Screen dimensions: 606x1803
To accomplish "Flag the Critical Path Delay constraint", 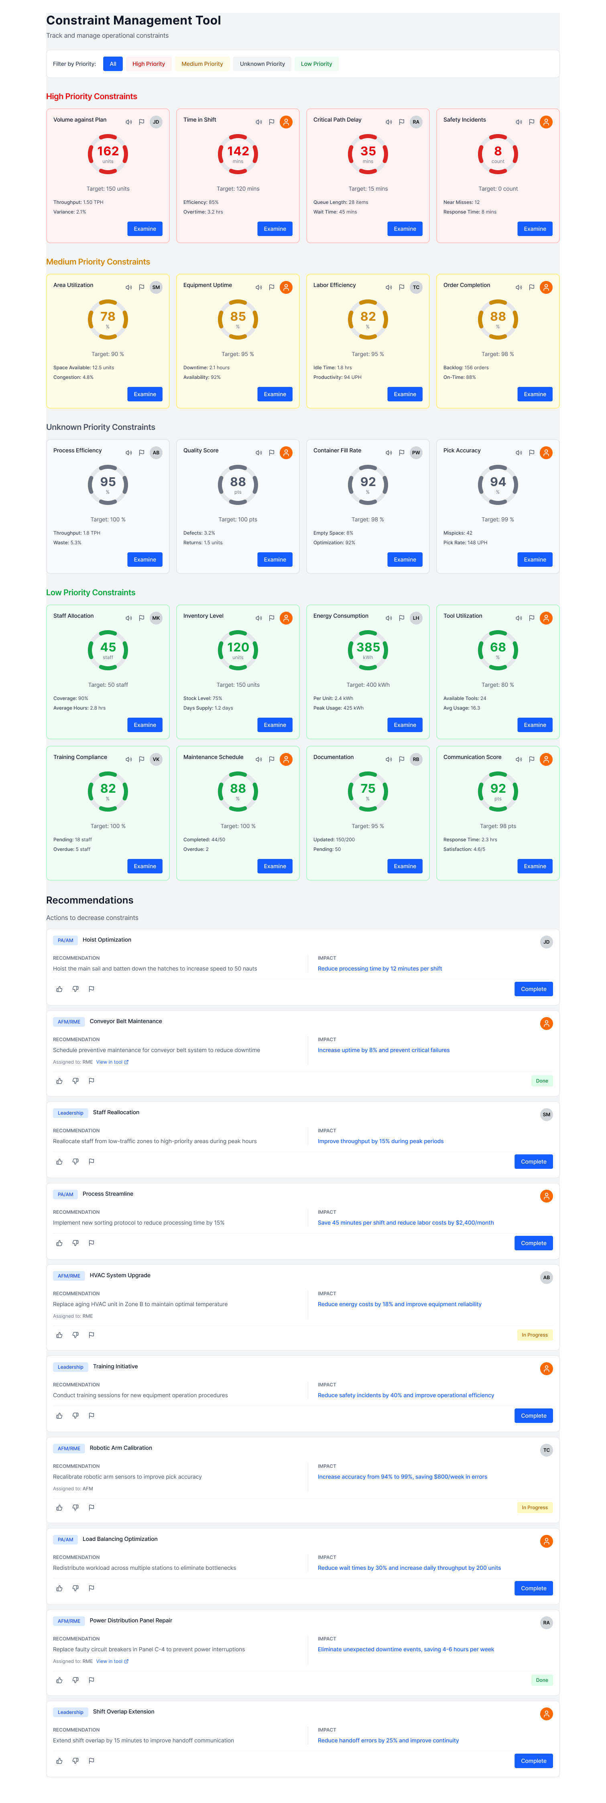I will click(402, 122).
